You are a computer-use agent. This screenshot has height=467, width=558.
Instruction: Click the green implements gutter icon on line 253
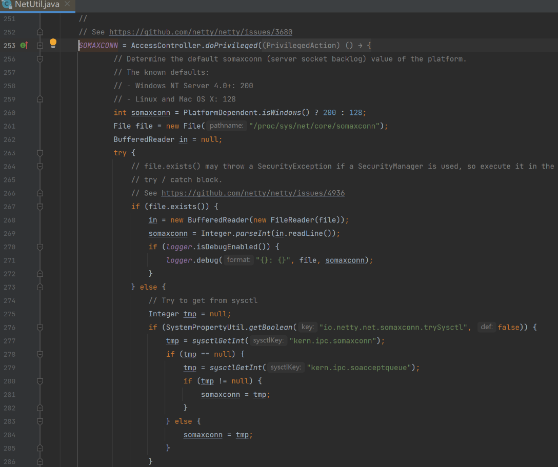(24, 46)
